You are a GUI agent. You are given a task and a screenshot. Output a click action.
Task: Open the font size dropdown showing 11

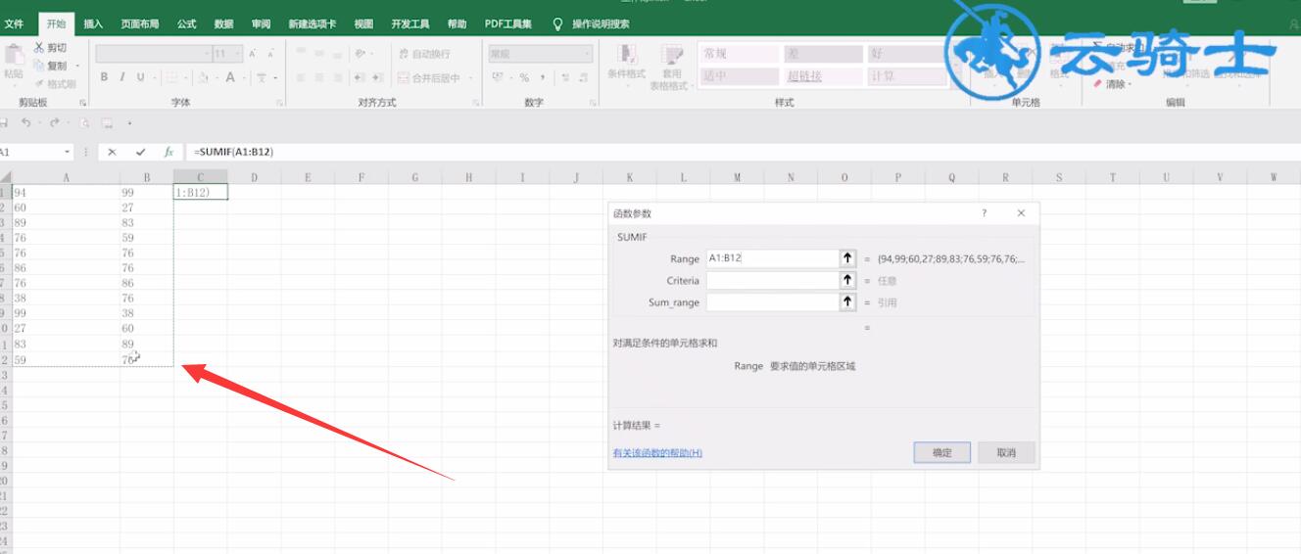[238, 54]
